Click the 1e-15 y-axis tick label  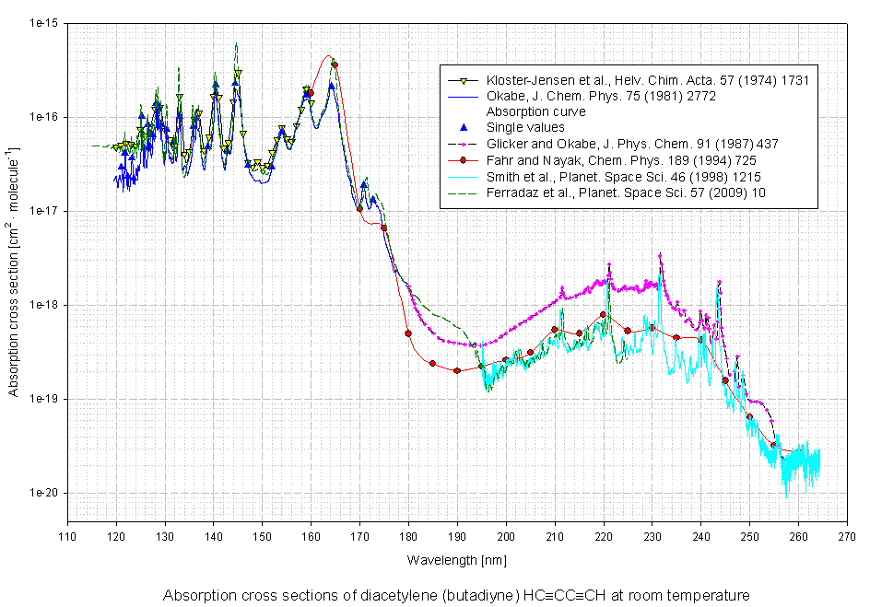point(41,23)
